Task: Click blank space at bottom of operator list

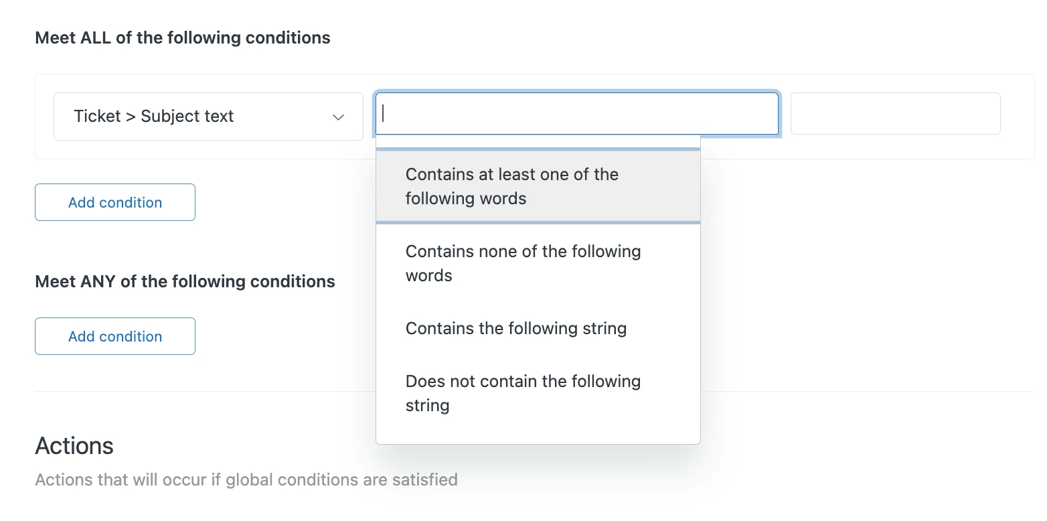Action: coord(538,432)
